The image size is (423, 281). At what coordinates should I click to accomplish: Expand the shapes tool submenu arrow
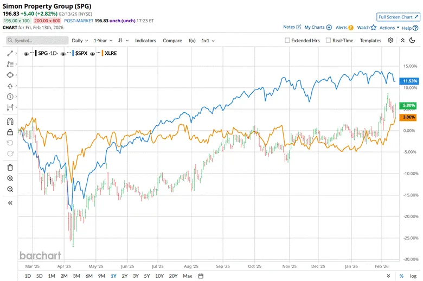pos(16,75)
